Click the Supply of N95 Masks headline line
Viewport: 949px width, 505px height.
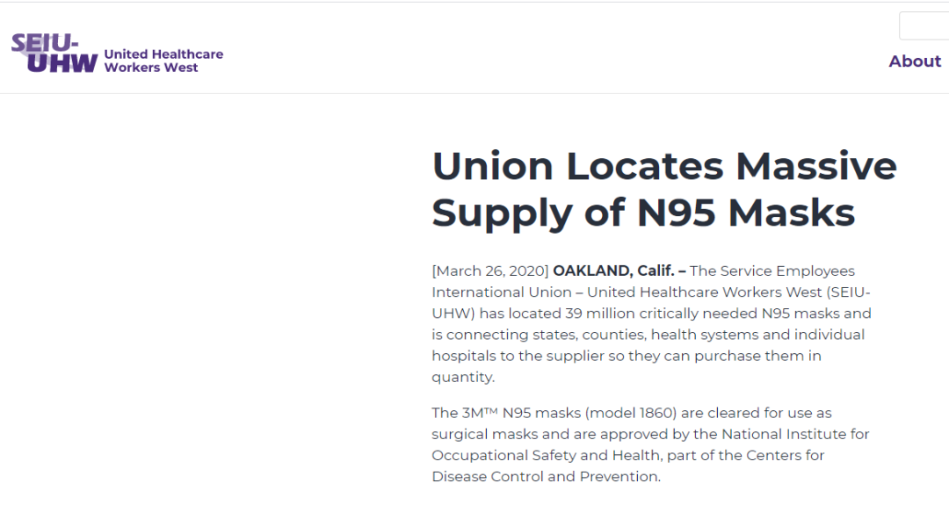tap(643, 213)
